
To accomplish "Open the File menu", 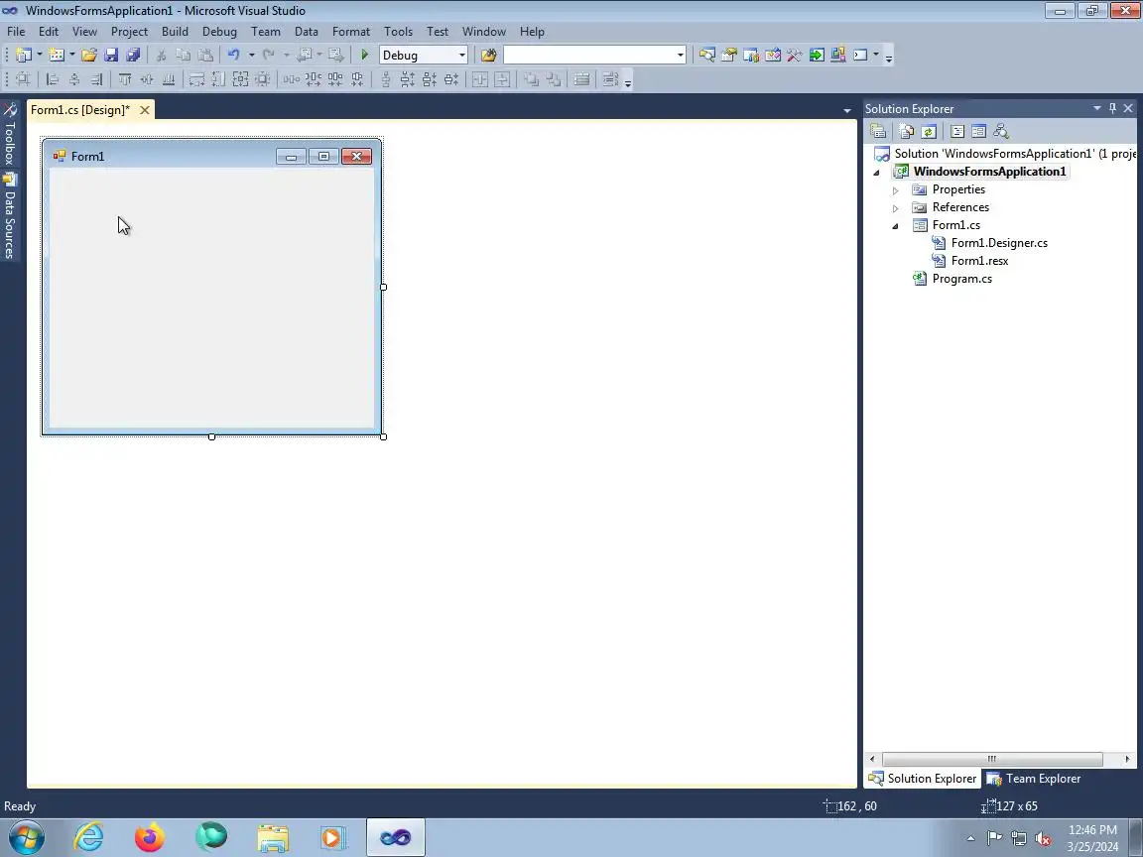I will pos(16,32).
